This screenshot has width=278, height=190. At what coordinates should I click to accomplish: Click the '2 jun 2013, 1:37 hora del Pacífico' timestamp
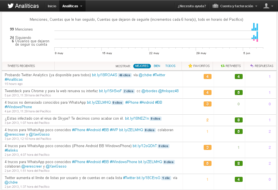click(x=27, y=187)
